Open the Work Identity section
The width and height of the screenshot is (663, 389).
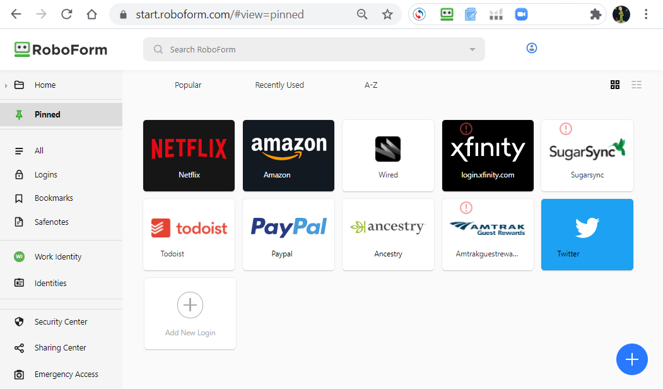click(57, 256)
